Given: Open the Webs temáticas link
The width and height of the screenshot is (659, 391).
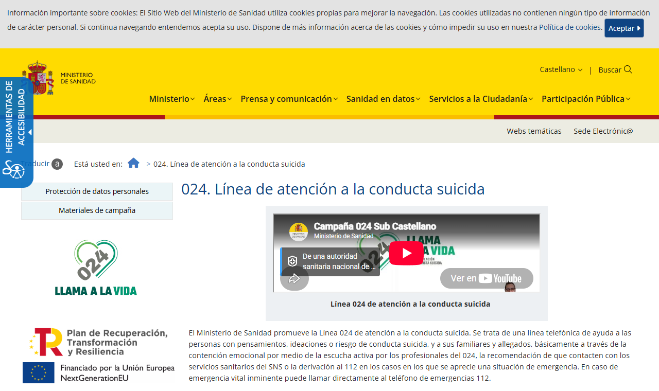Looking at the screenshot, I should [x=534, y=131].
